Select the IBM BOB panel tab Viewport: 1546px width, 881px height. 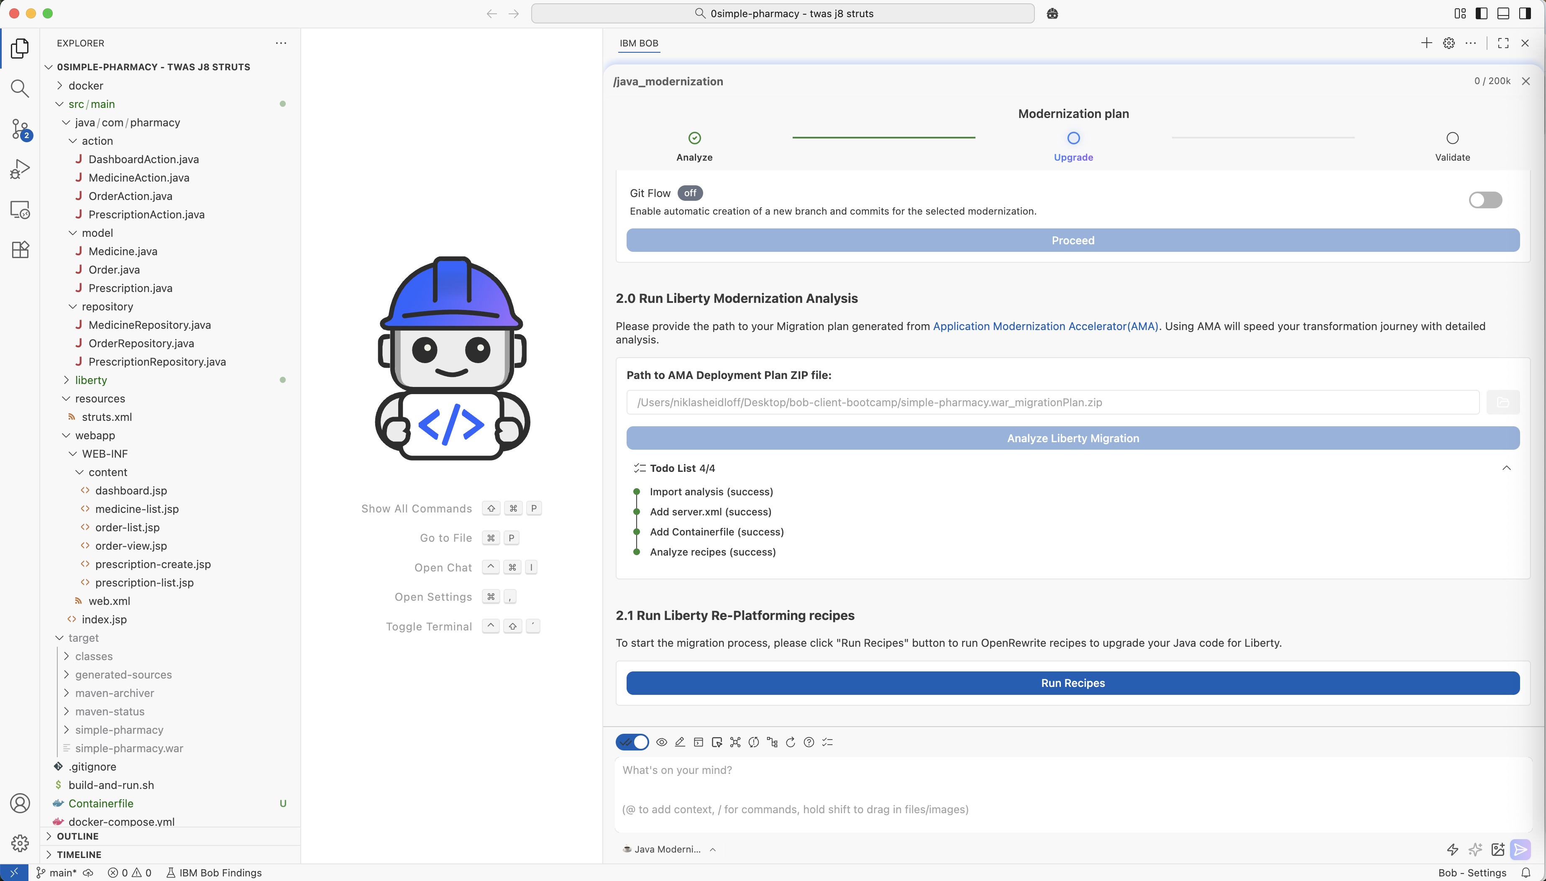(639, 43)
